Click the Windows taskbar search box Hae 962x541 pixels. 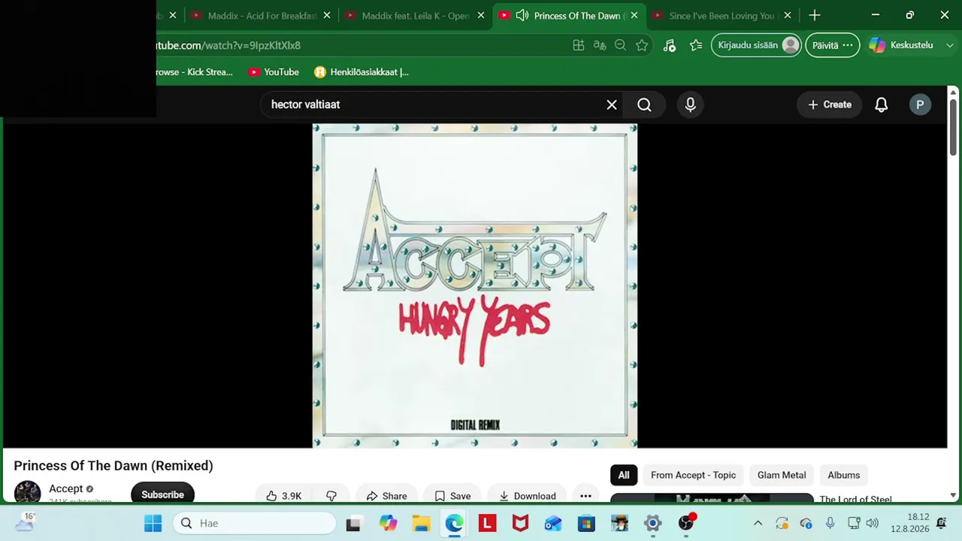point(254,523)
